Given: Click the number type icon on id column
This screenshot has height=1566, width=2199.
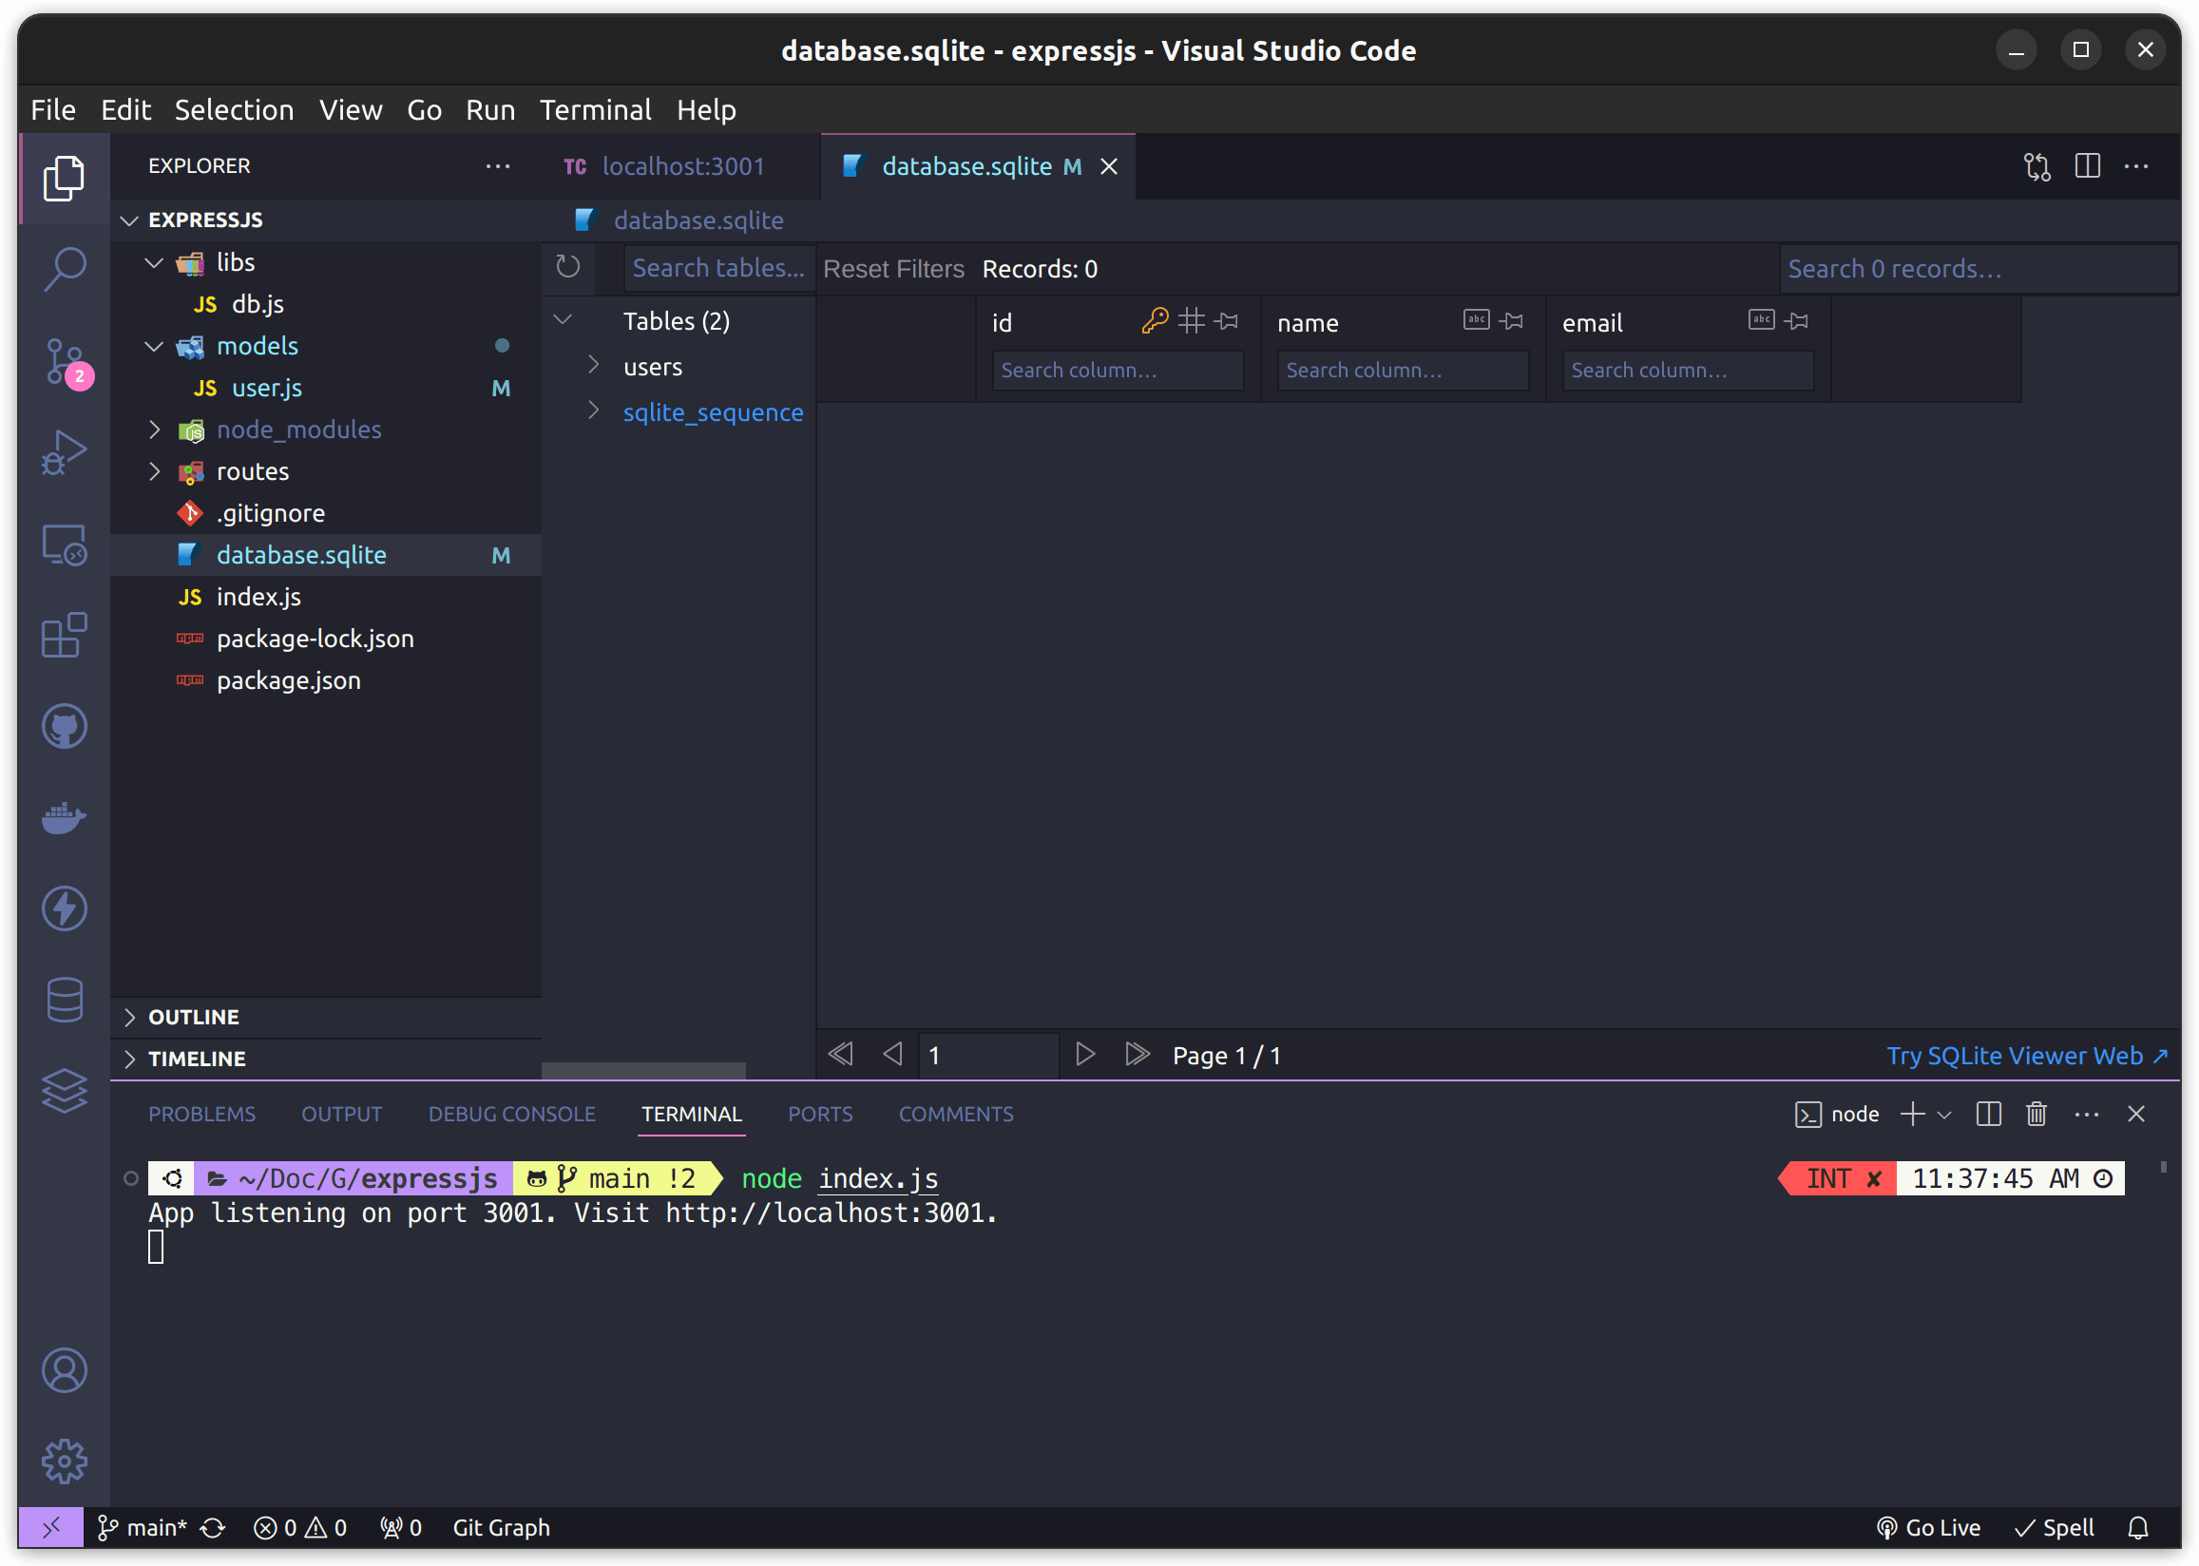Looking at the screenshot, I should (1192, 320).
